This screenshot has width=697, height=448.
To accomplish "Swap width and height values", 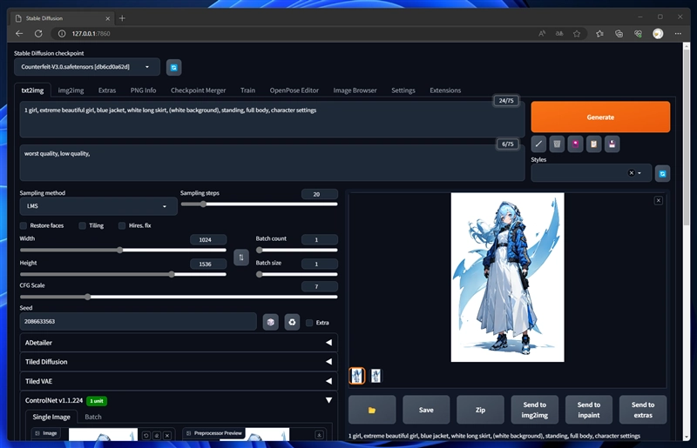I will point(241,257).
